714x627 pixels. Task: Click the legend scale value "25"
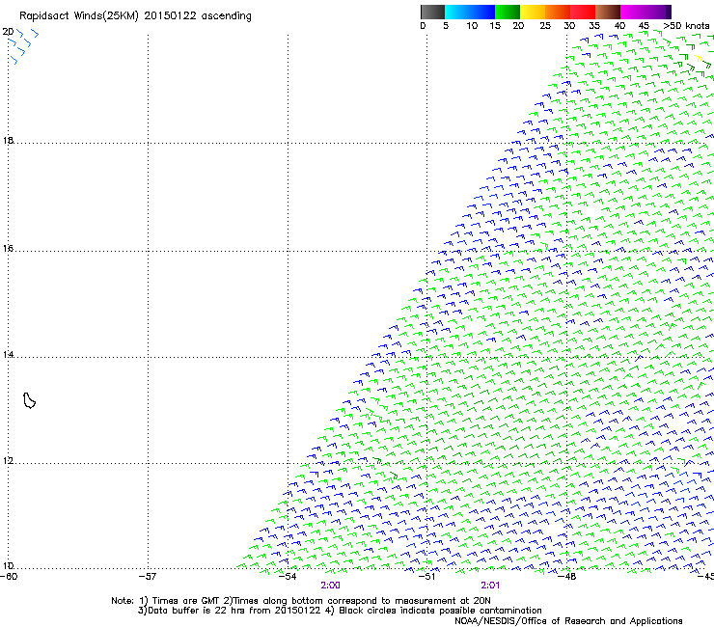[545, 26]
